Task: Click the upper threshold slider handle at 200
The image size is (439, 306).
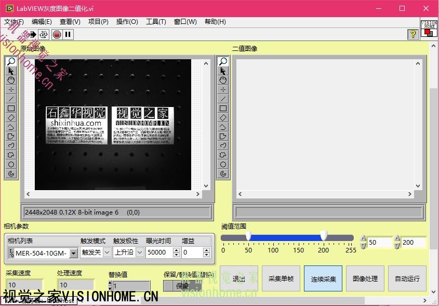Action: [324, 236]
